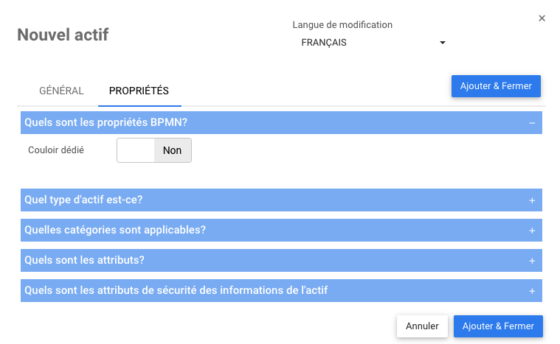Click top Ajouter & Fermer button

tap(496, 86)
